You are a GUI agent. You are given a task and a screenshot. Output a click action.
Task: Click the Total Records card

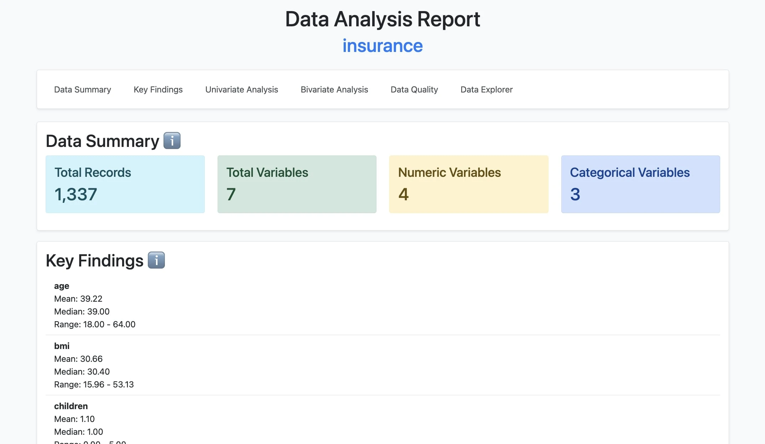coord(125,184)
